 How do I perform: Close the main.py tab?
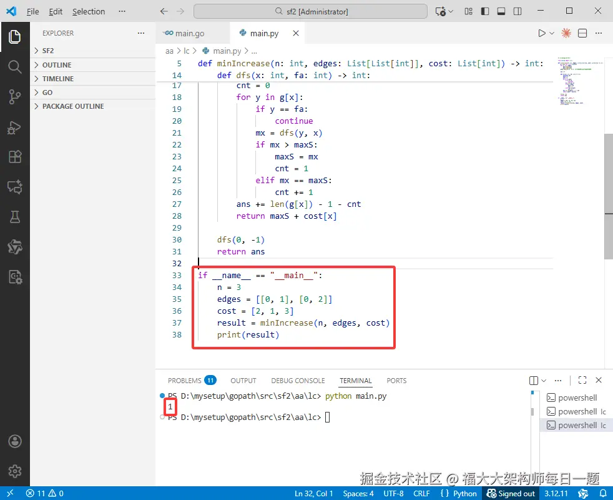pos(296,33)
